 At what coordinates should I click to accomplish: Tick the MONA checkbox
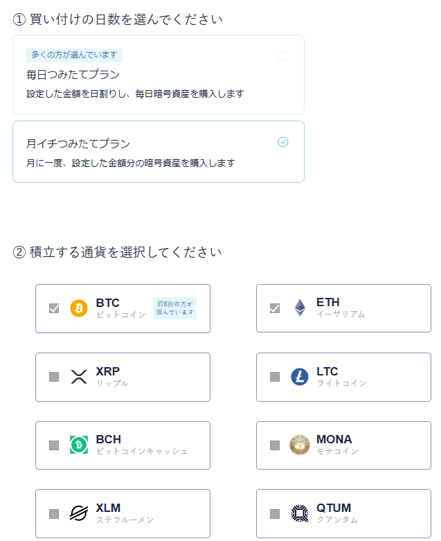click(275, 445)
